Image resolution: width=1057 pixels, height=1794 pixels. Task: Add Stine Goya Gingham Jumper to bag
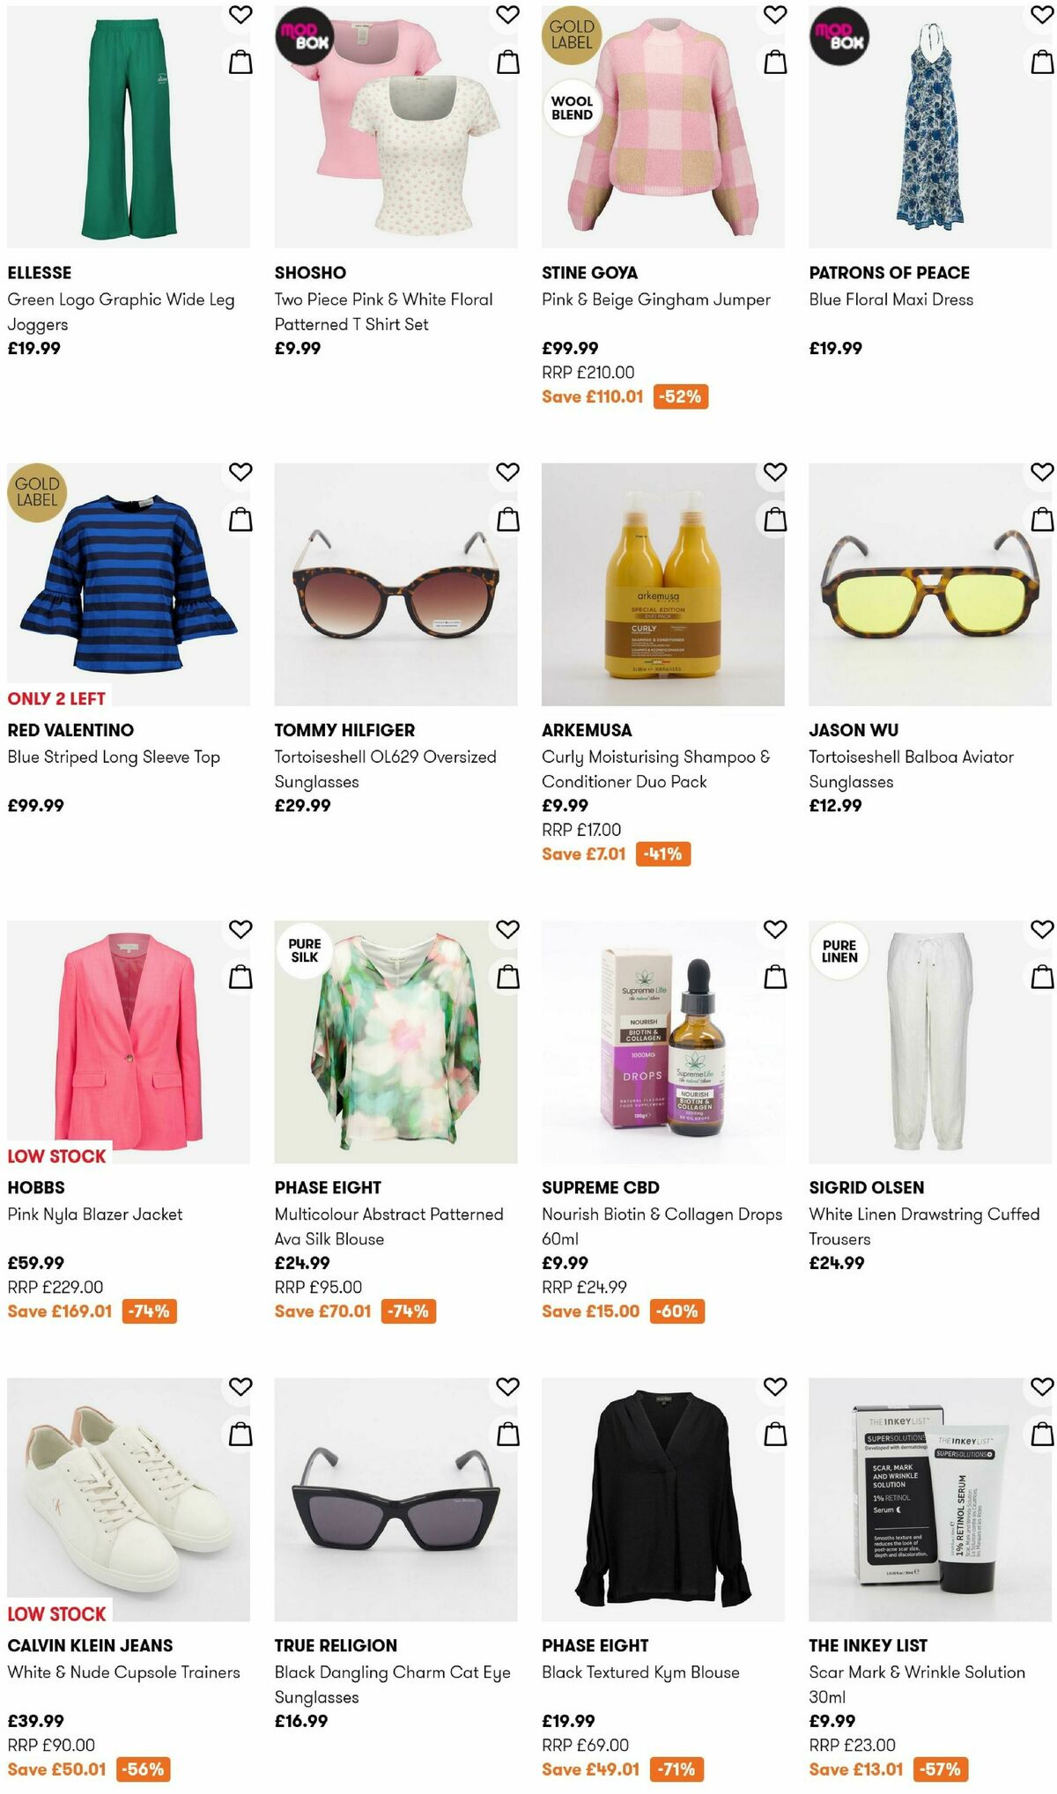point(773,61)
